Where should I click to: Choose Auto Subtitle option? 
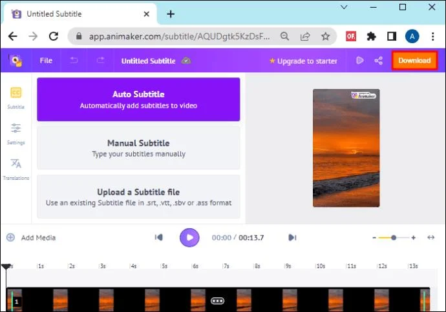tap(138, 99)
